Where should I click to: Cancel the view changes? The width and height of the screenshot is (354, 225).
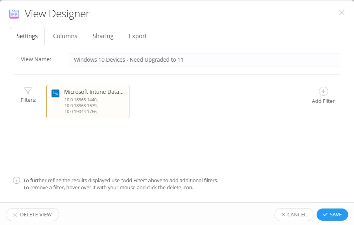[x=294, y=215]
